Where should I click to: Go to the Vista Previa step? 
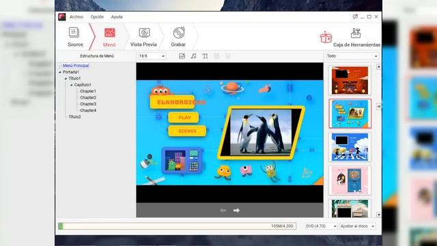click(x=143, y=37)
